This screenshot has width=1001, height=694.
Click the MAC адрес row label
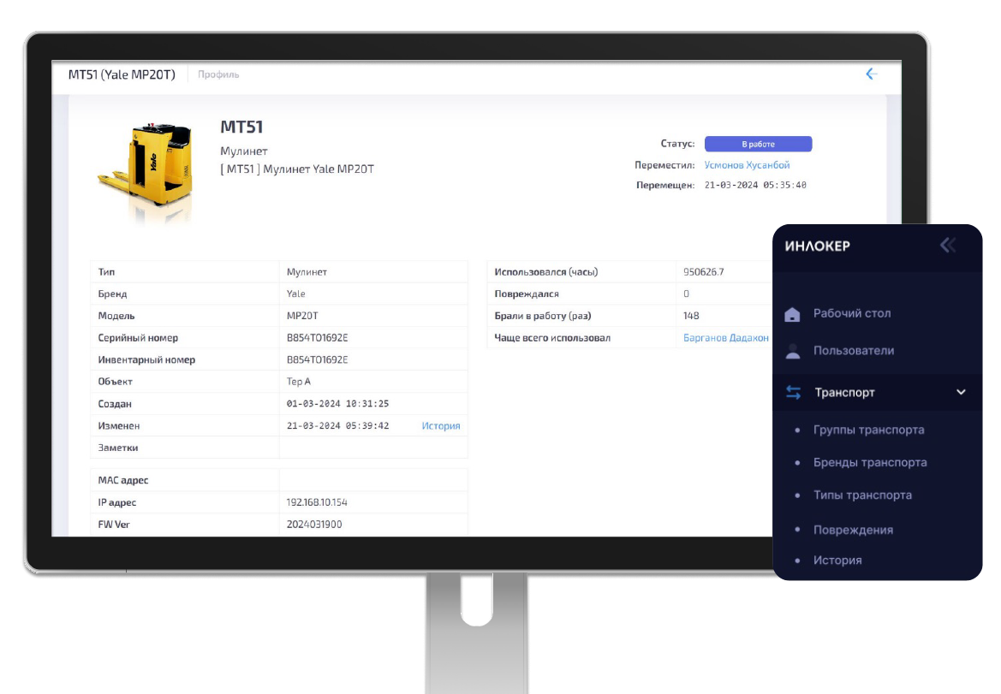click(x=122, y=480)
